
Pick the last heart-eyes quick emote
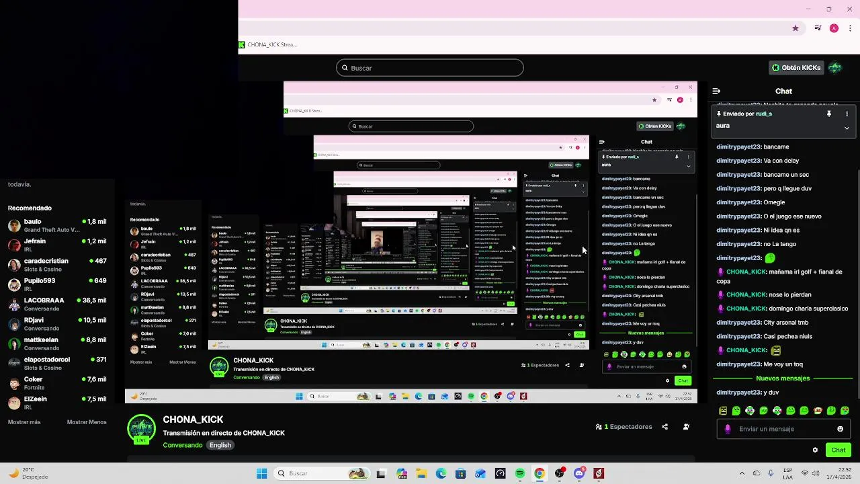(845, 411)
